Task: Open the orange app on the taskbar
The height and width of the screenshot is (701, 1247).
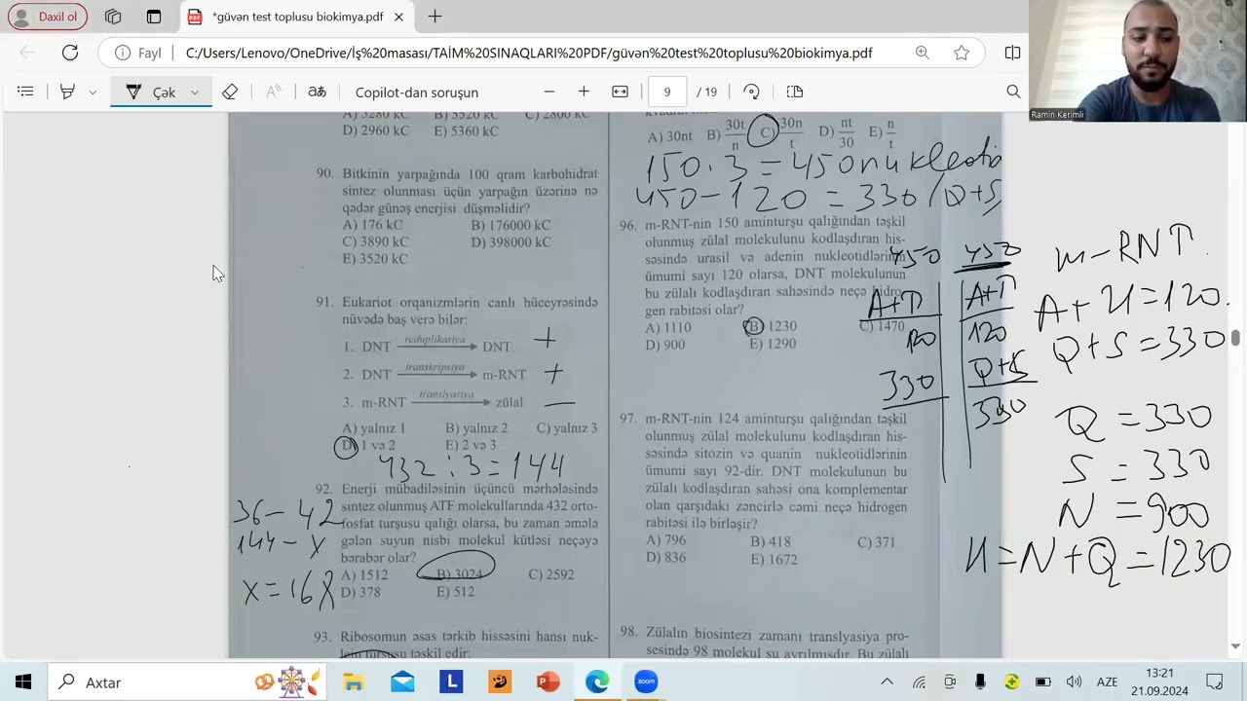Action: click(x=500, y=682)
